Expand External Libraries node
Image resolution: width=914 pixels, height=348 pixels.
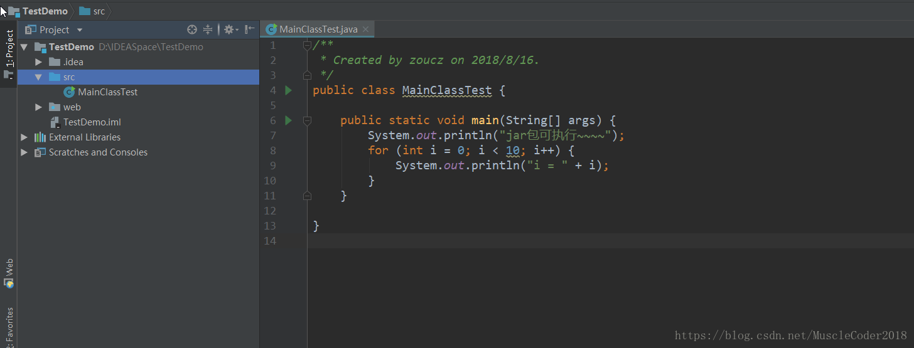click(x=24, y=137)
